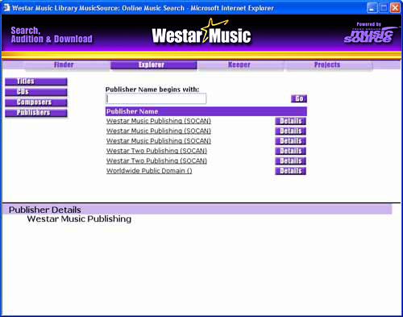The width and height of the screenshot is (403, 317).
Task: Show Details for second Westar Music Publishing row
Action: tap(290, 131)
